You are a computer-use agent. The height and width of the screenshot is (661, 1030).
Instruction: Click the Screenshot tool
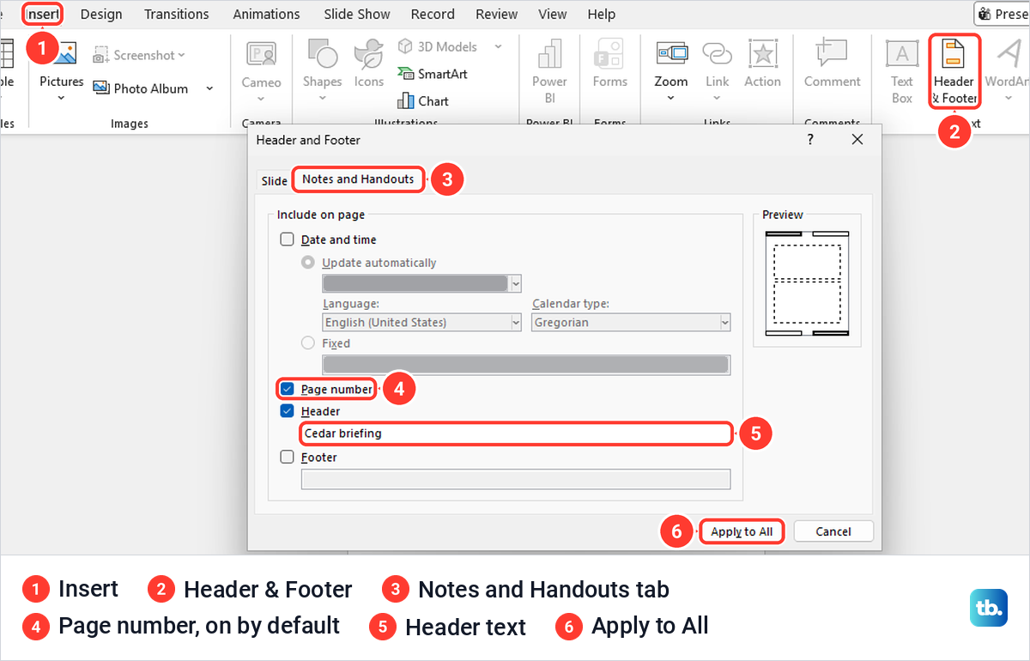tap(138, 55)
